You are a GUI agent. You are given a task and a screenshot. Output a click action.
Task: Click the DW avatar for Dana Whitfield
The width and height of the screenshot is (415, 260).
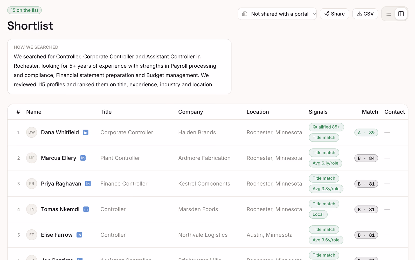pyautogui.click(x=32, y=132)
